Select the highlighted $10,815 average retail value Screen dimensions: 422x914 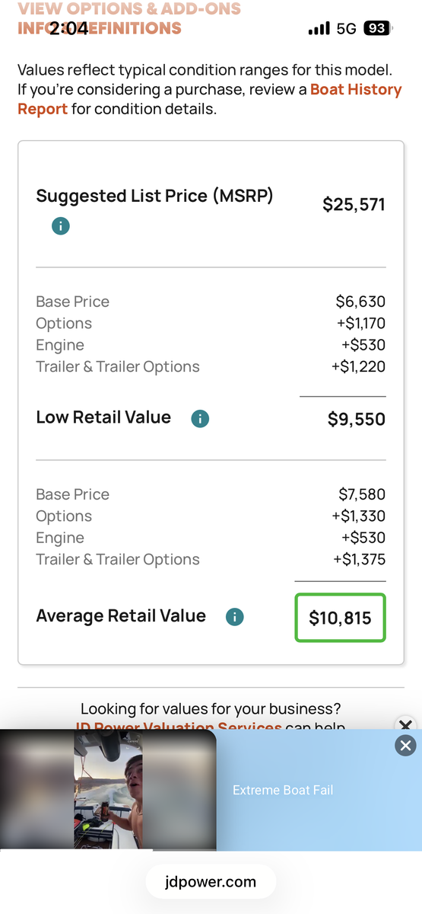pyautogui.click(x=340, y=618)
